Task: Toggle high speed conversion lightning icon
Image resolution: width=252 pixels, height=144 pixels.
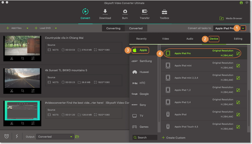Action: [x=17, y=136]
